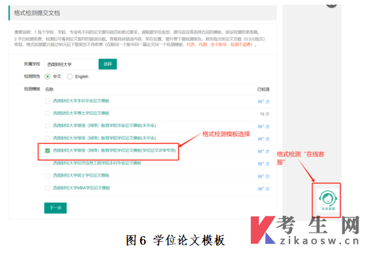Select the English report radio button
This screenshot has width=369, height=253.
(70, 76)
